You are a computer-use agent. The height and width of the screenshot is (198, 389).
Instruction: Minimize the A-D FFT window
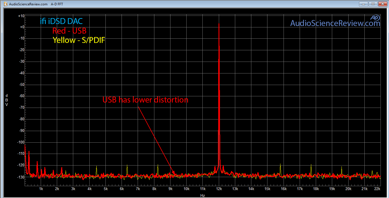coord(363,4)
